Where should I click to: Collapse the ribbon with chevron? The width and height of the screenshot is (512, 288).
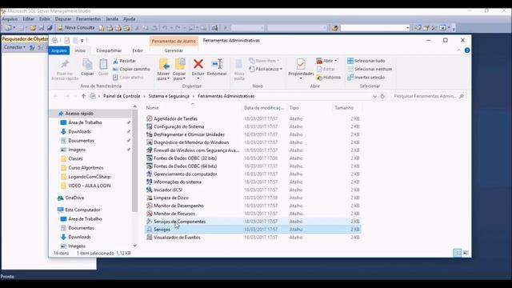[x=458, y=50]
